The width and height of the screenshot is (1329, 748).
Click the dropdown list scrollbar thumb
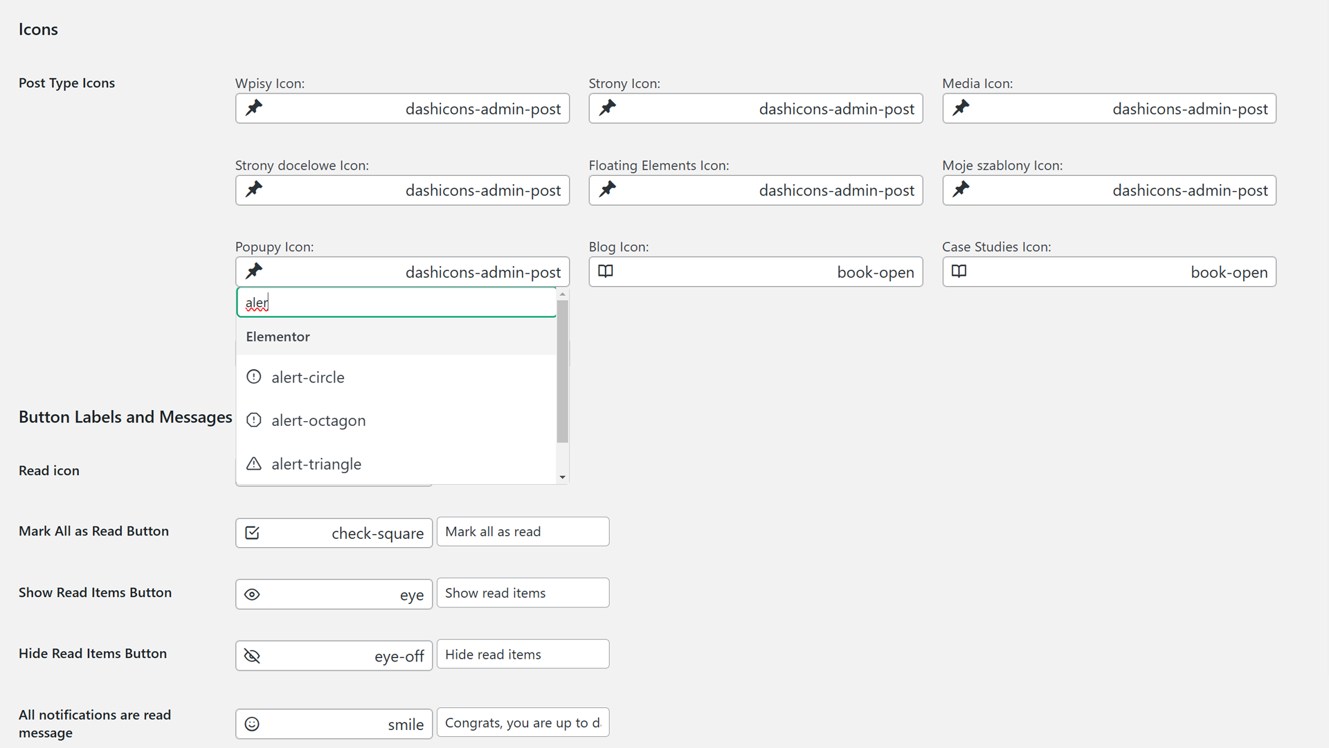tap(563, 371)
